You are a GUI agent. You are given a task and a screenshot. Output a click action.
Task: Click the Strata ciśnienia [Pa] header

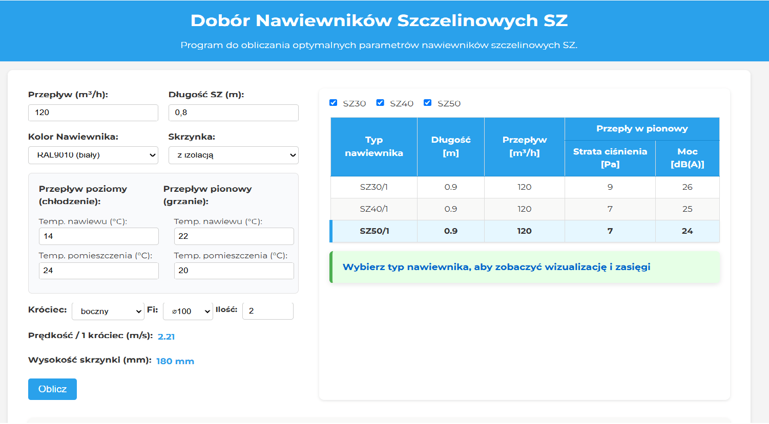610,158
